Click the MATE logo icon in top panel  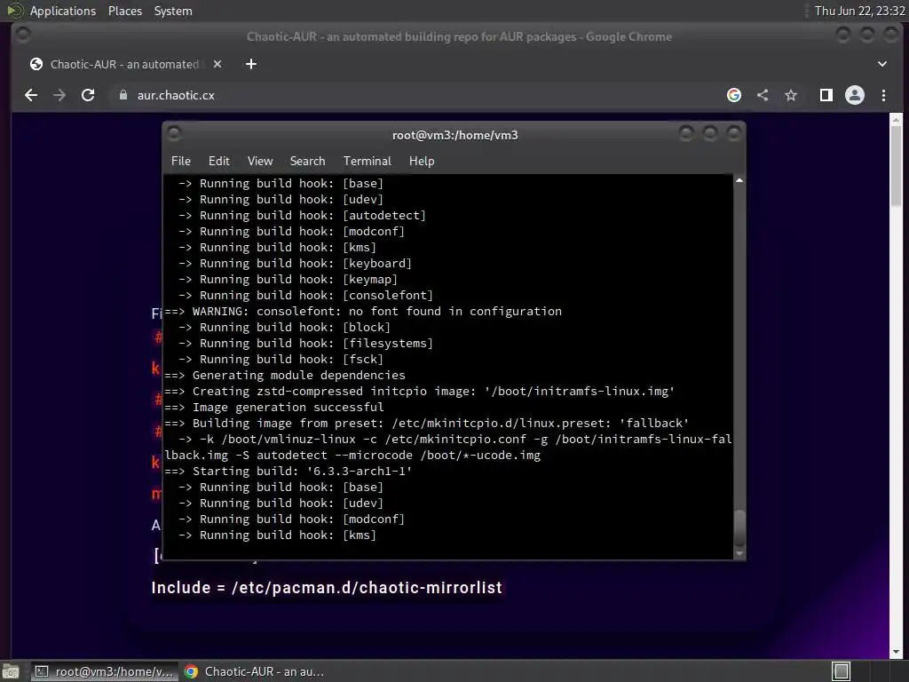point(14,11)
